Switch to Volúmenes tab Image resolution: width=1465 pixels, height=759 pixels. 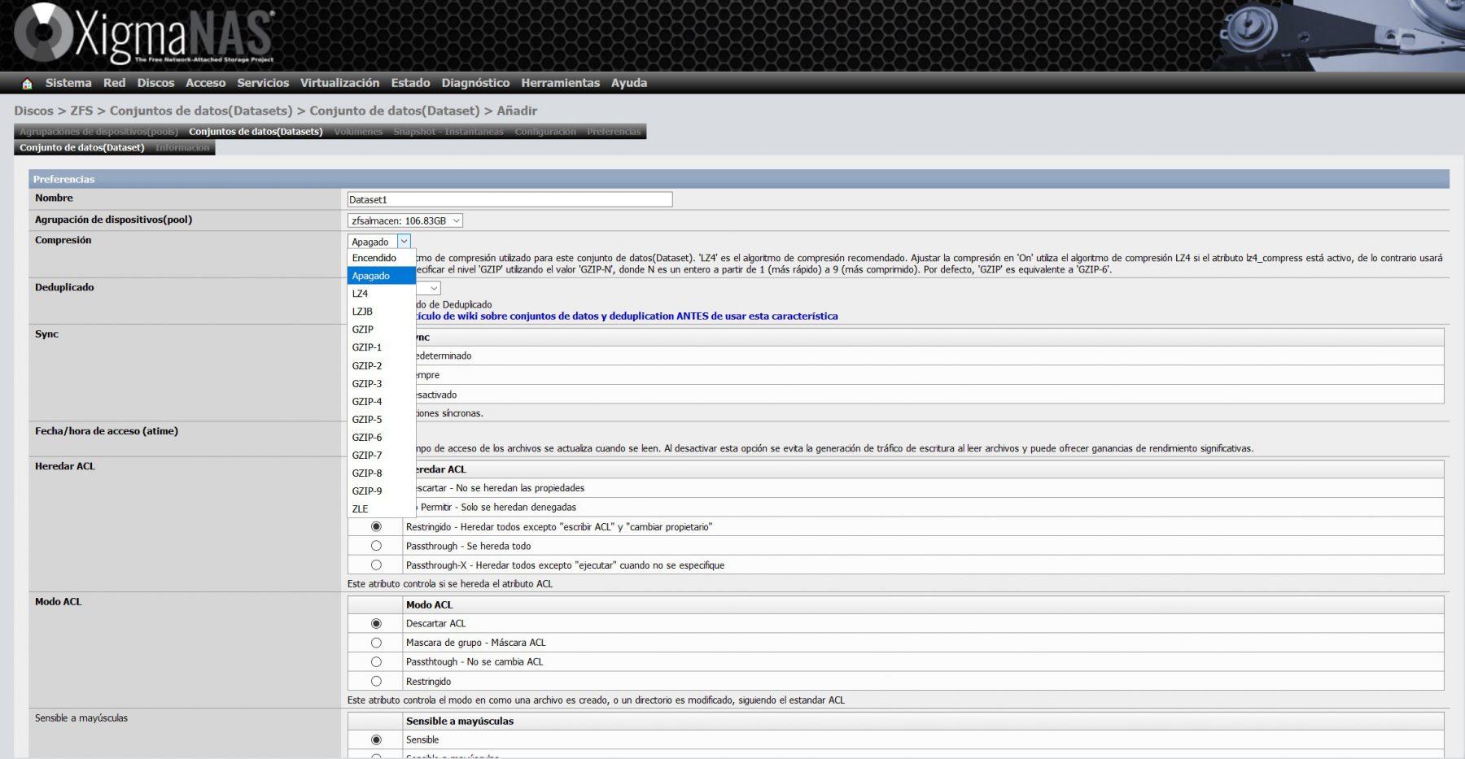tap(358, 132)
